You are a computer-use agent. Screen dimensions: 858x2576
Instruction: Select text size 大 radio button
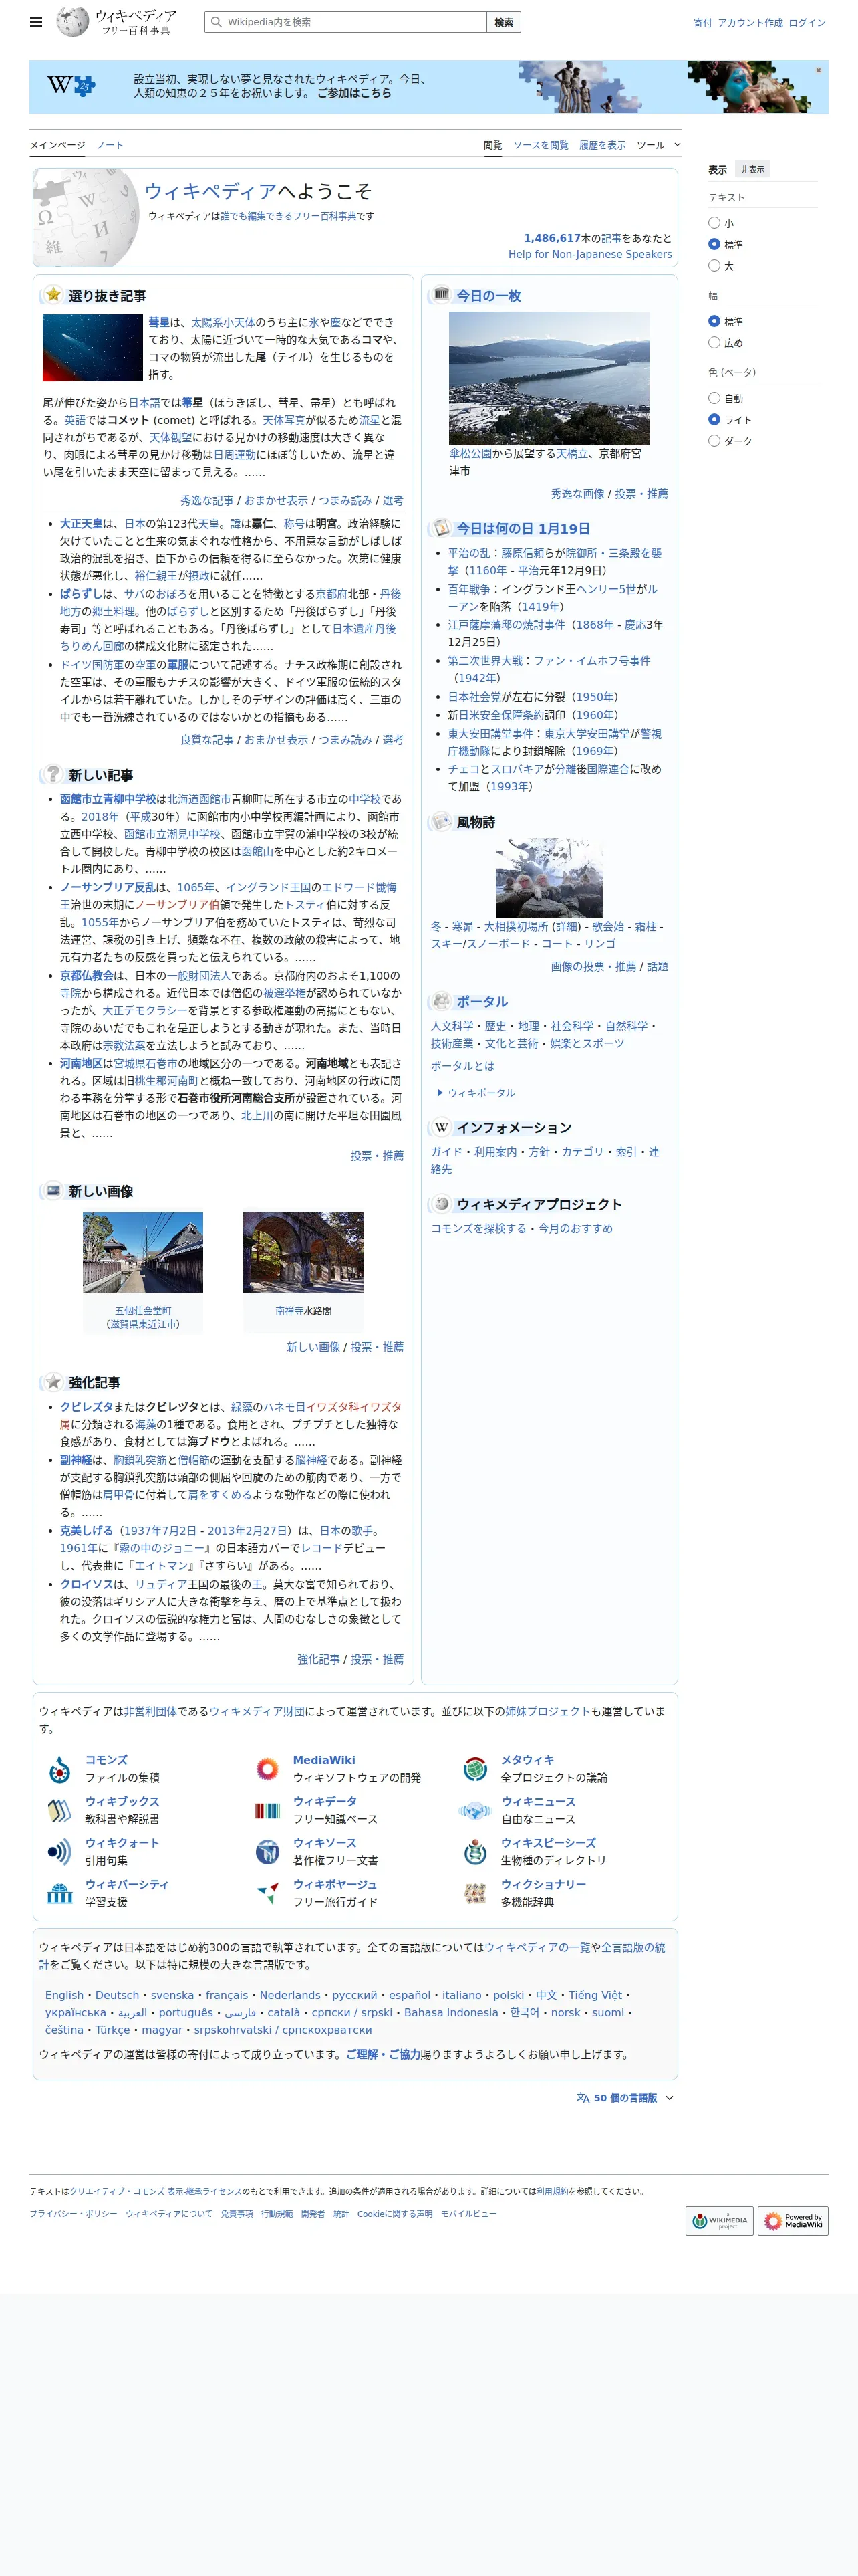[x=714, y=265]
